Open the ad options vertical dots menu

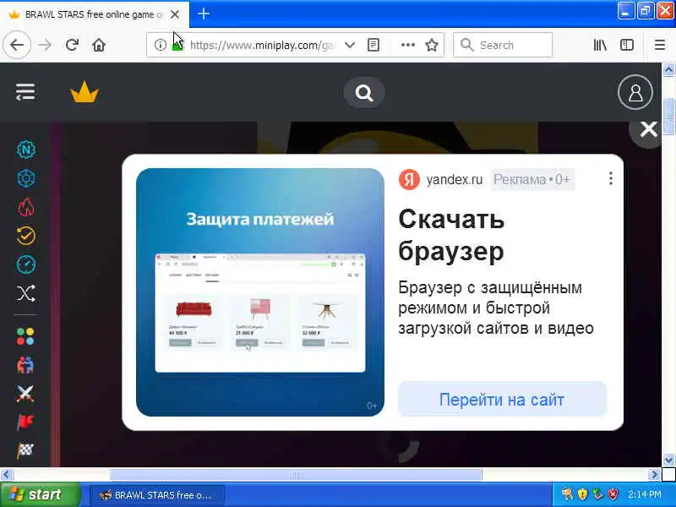[610, 178]
